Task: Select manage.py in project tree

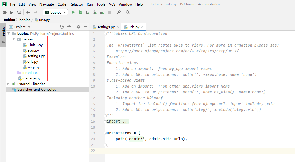Action: [29, 78]
